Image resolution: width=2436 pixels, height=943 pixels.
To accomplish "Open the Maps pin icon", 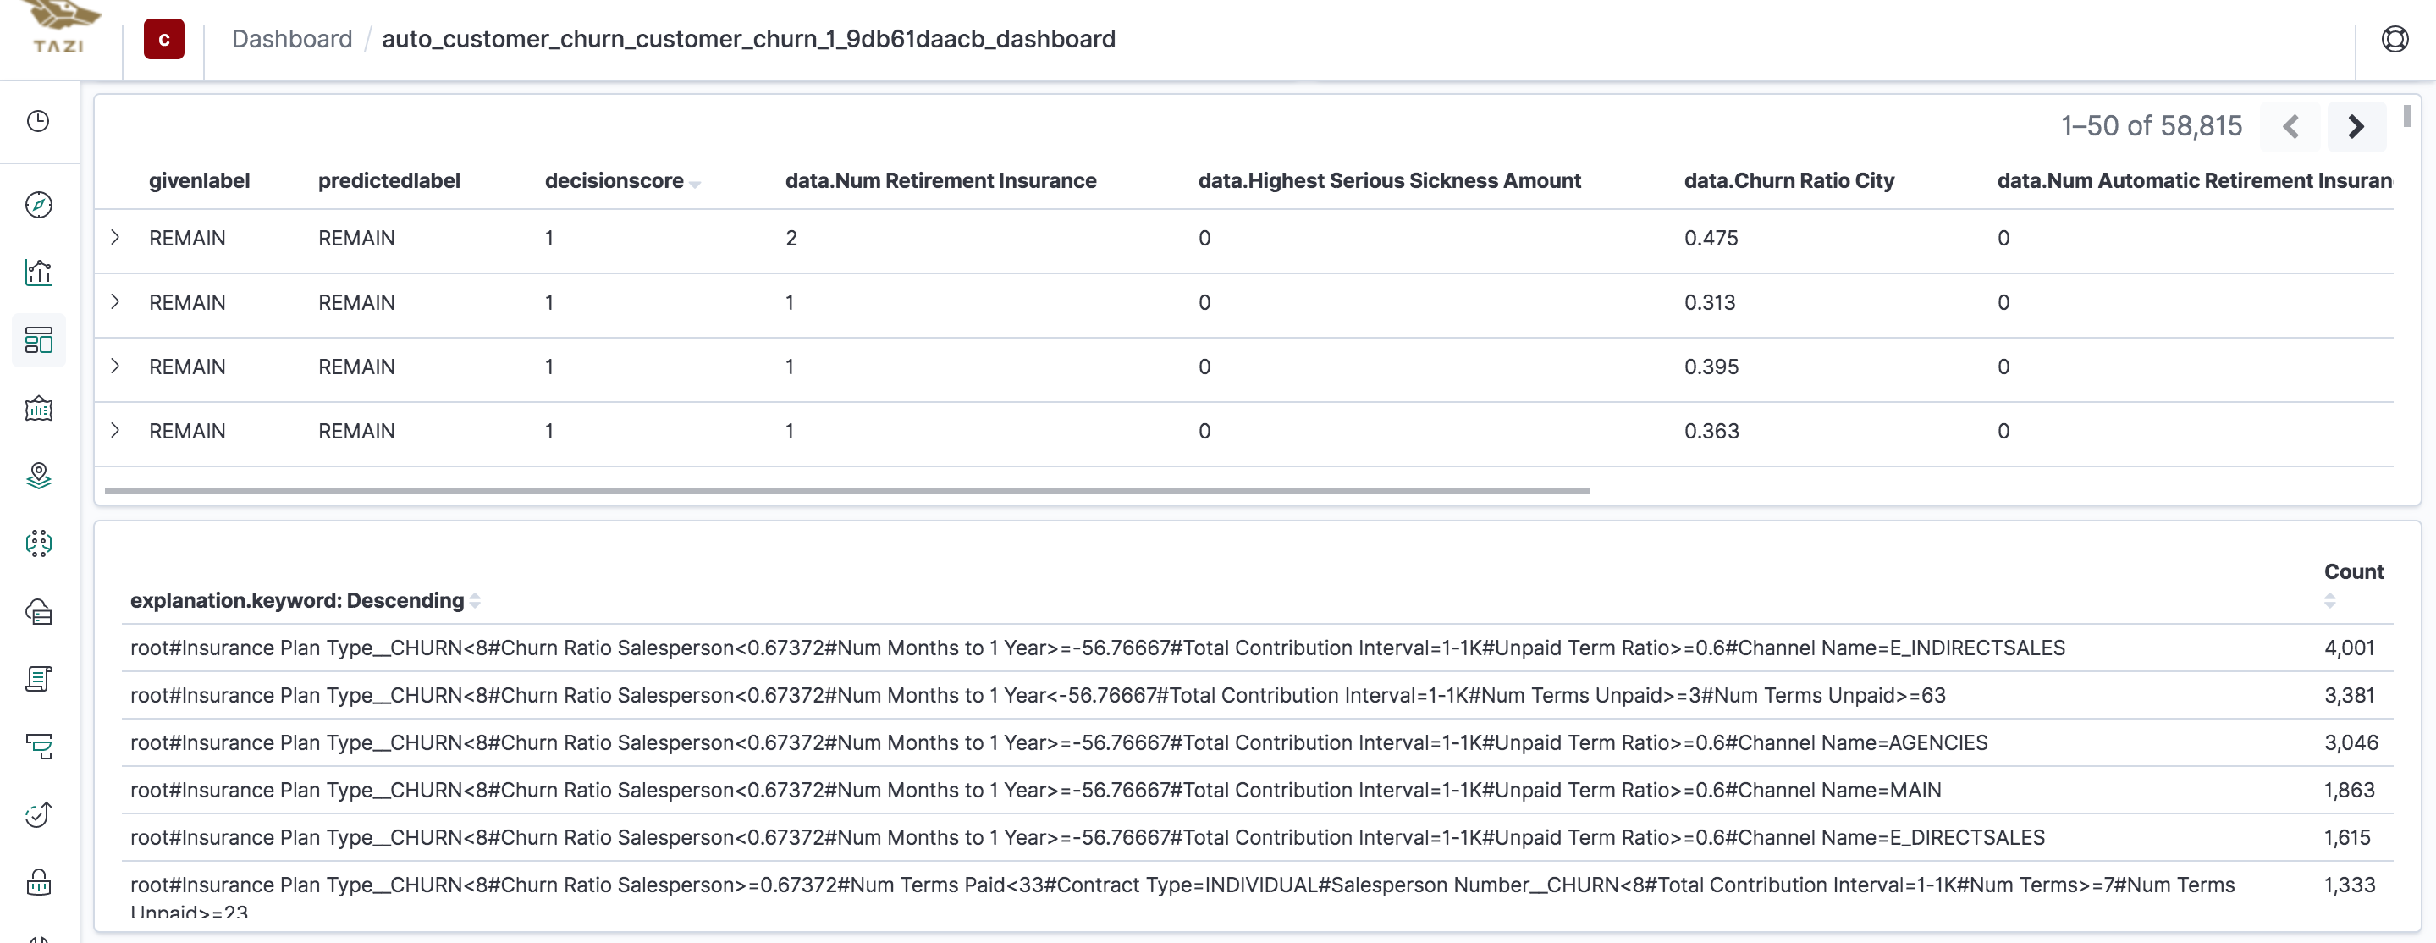I will pyautogui.click(x=38, y=476).
